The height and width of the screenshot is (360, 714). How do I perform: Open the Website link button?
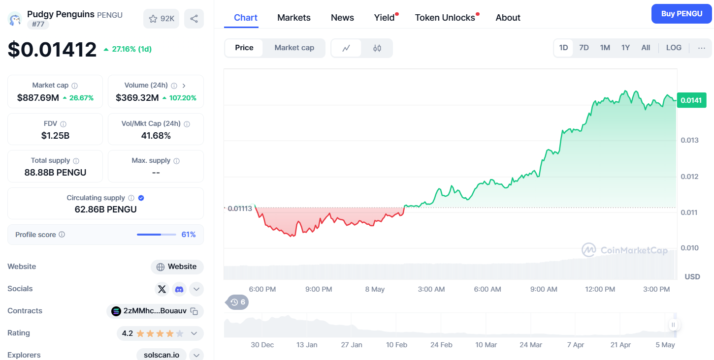coord(177,267)
